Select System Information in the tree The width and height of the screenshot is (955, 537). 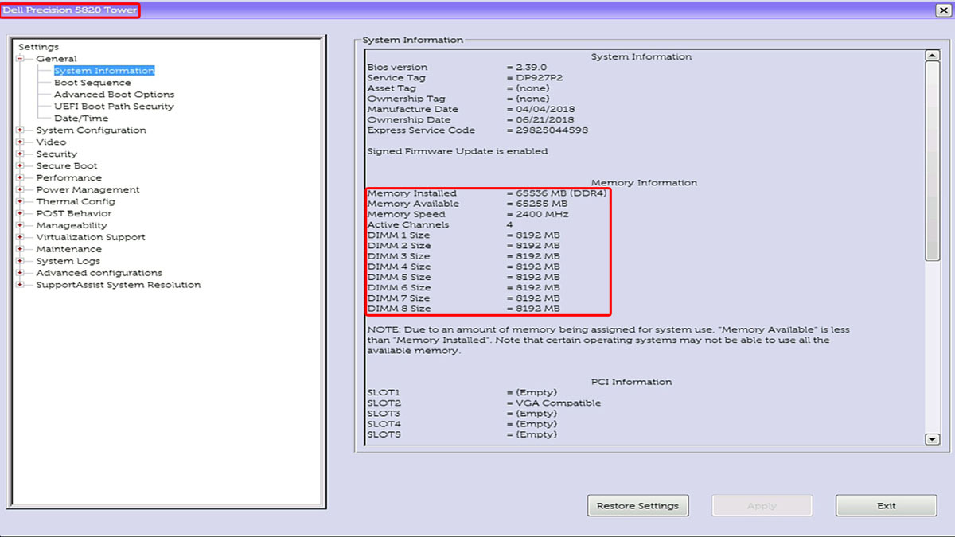tap(104, 71)
